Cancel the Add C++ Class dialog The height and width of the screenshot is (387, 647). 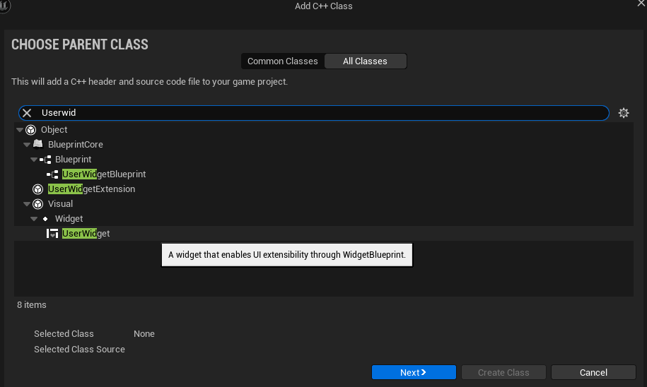[593, 372]
